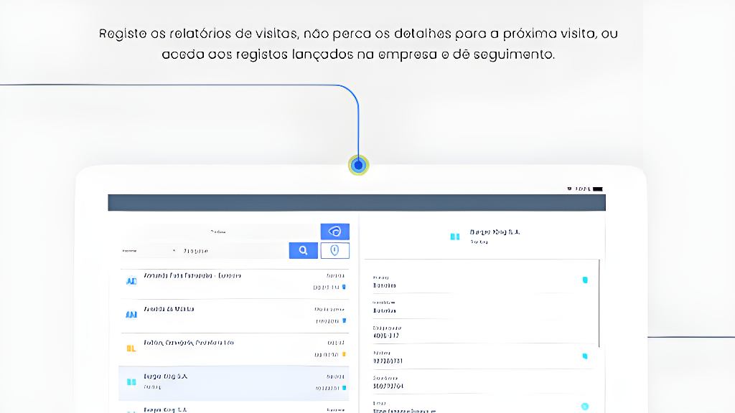Screen dimensions: 735x413
Task: Click the name text in the AN avatar row
Action: [x=169, y=309]
